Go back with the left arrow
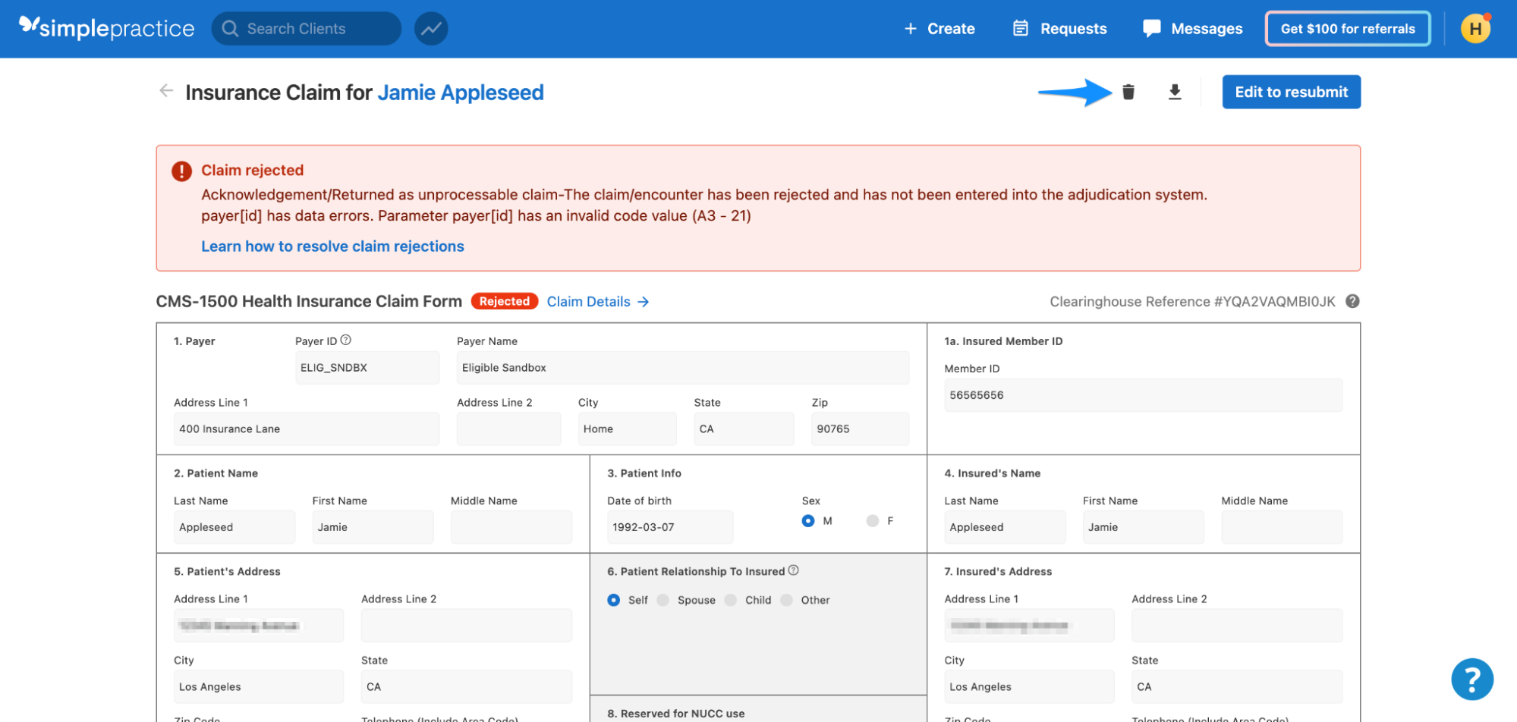This screenshot has height=722, width=1517. coord(166,91)
